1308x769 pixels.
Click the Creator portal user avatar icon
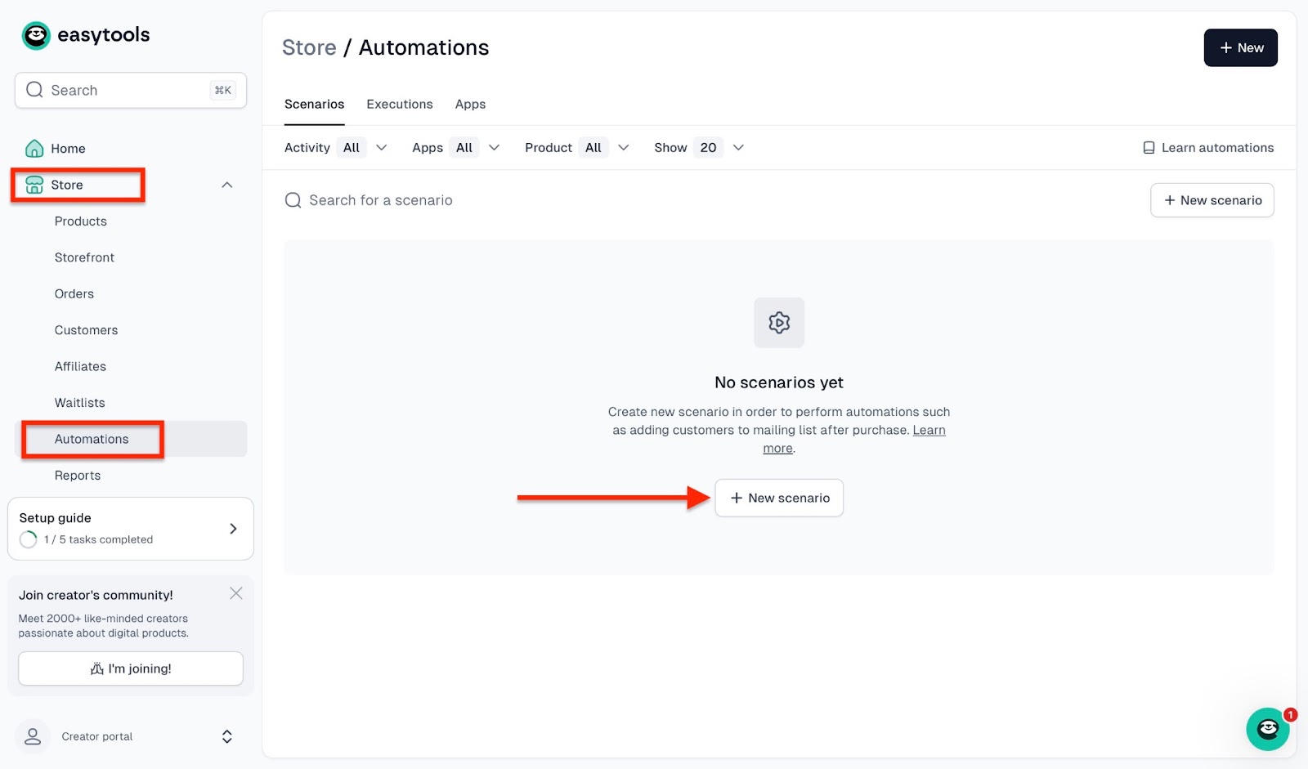[33, 736]
